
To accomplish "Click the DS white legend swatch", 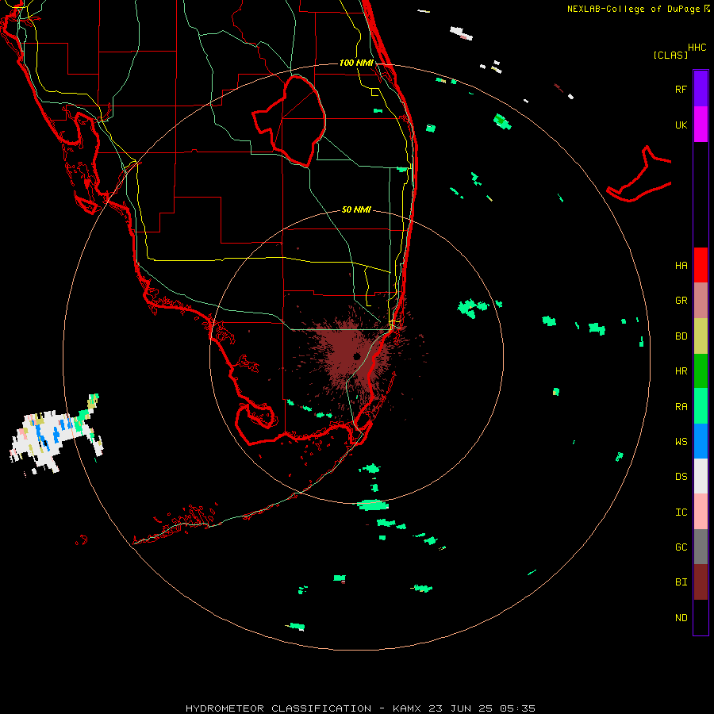I will coord(701,476).
